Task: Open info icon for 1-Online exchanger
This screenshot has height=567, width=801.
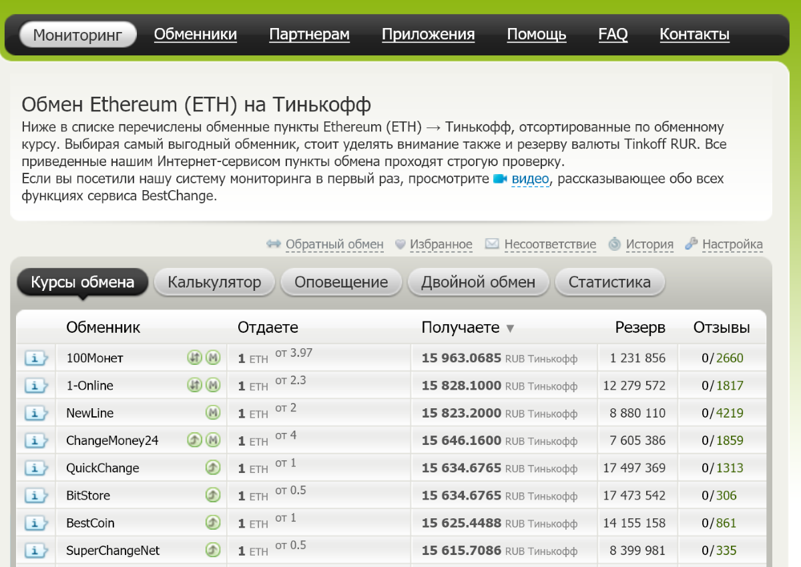Action: (x=37, y=386)
